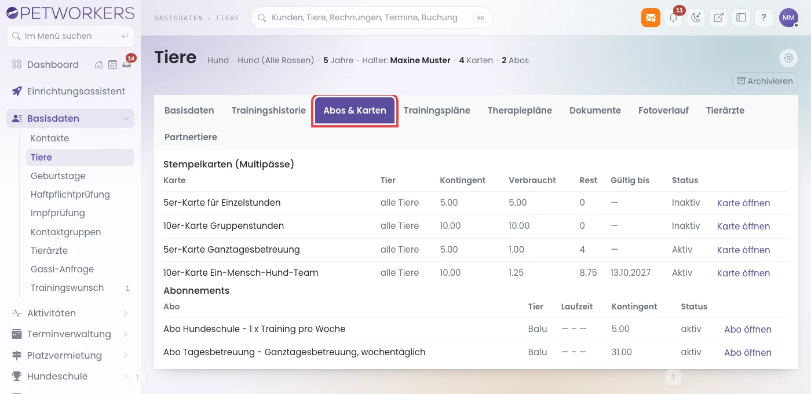Open the Abo Tagesbetreuung subscription
Screen dimensions: 811x394
748,352
